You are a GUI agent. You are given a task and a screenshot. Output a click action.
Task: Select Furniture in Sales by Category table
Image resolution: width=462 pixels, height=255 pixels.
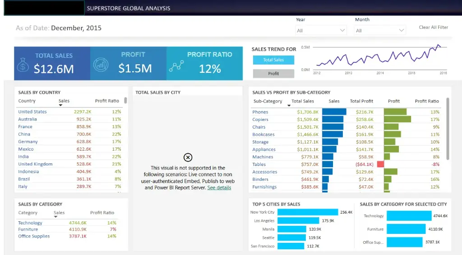pyautogui.click(x=68, y=229)
